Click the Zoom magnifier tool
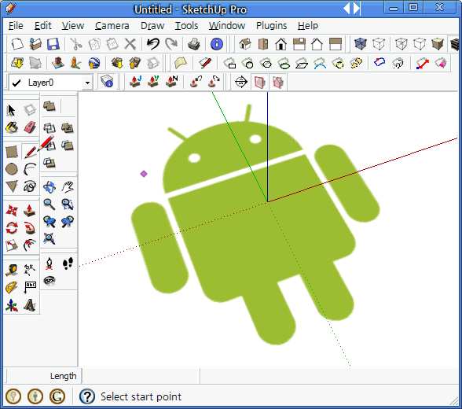The width and height of the screenshot is (462, 409). (x=49, y=204)
